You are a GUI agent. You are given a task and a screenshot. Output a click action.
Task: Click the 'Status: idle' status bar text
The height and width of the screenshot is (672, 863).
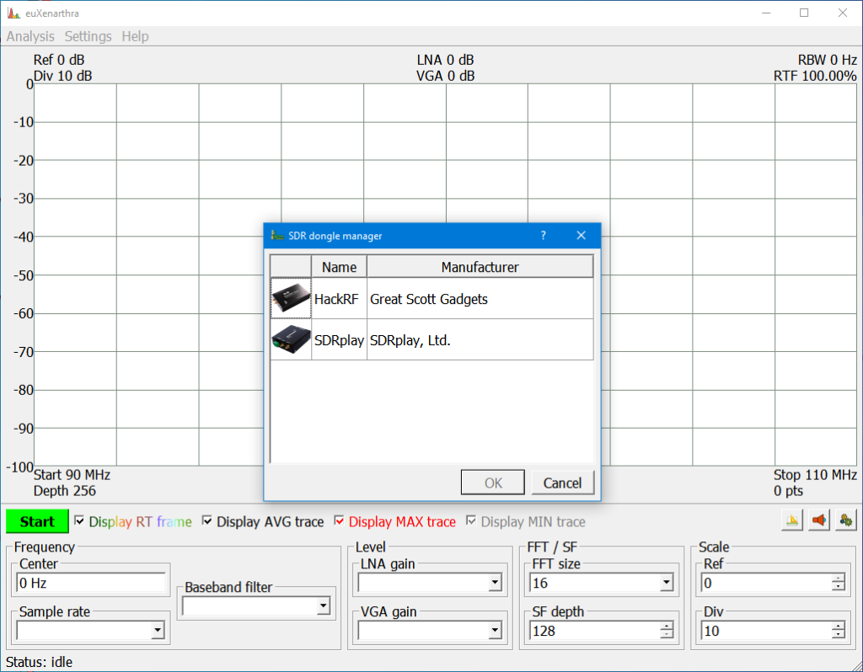pyautogui.click(x=39, y=662)
